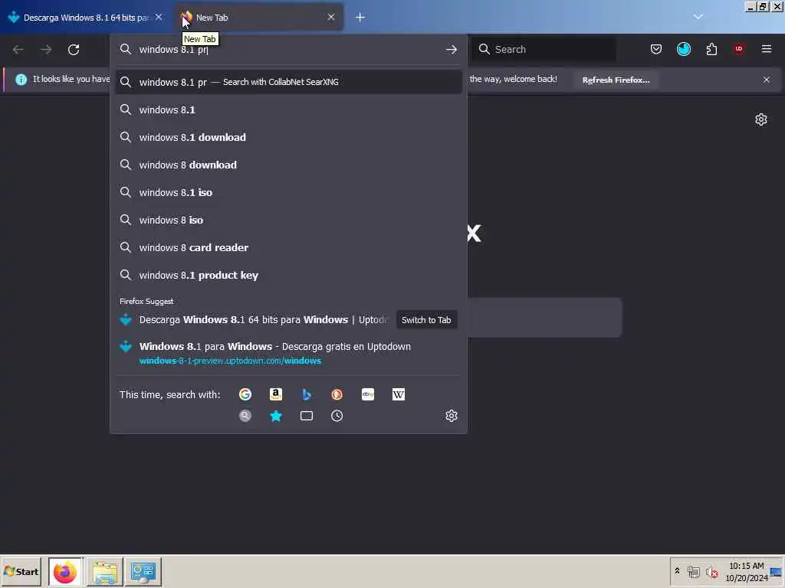Image resolution: width=785 pixels, height=588 pixels.
Task: Click the Switch to Tab button
Action: point(426,320)
